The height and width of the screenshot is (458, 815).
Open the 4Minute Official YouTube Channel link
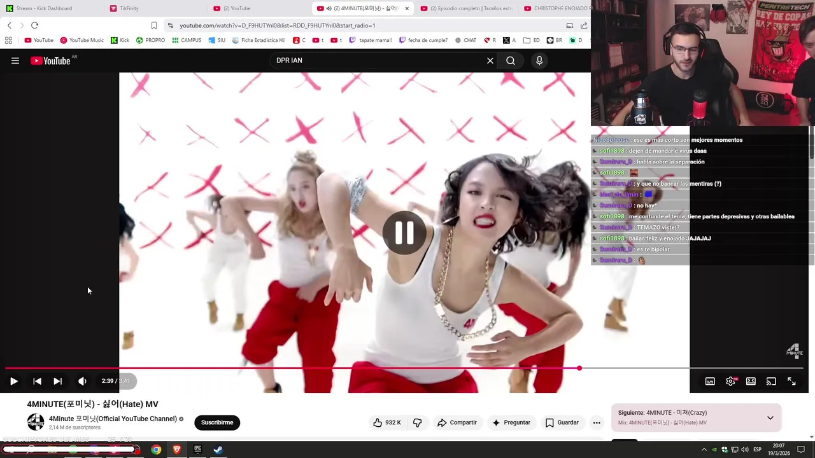coord(113,419)
